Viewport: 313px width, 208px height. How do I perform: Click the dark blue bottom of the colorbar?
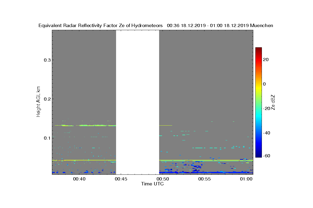point(258,155)
